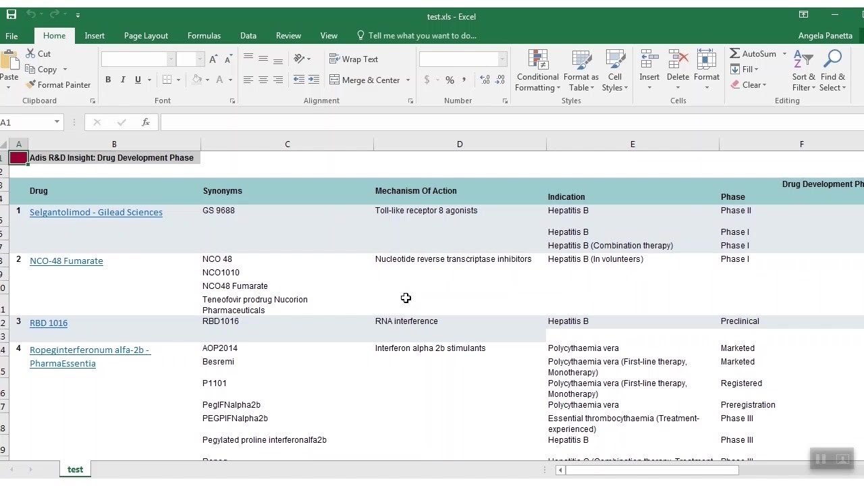
Task: Toggle Italic formatting
Action: 123,80
